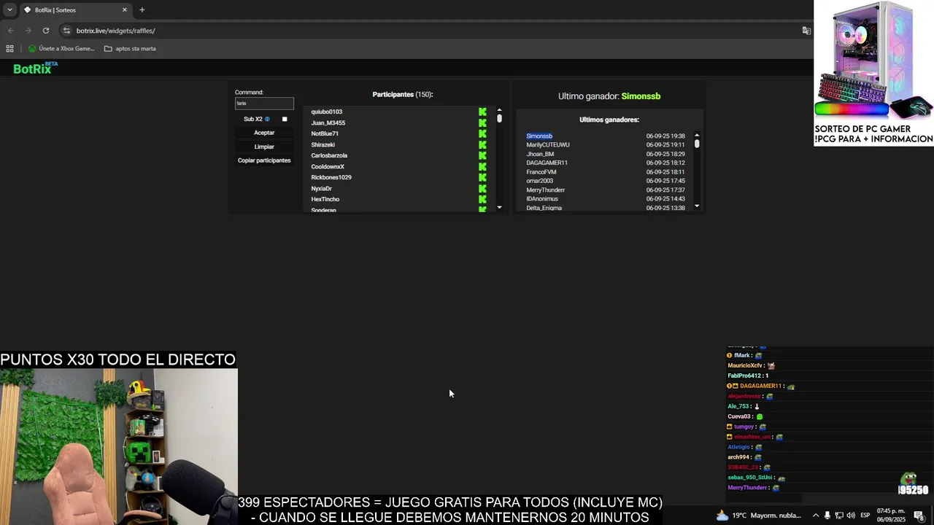Click the participants list scrollbar thumb
The width and height of the screenshot is (934, 525).
coord(499,118)
